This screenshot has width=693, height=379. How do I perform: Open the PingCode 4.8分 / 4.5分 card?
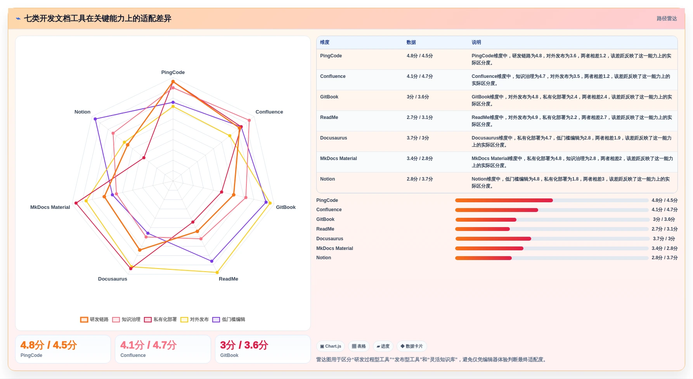point(63,349)
